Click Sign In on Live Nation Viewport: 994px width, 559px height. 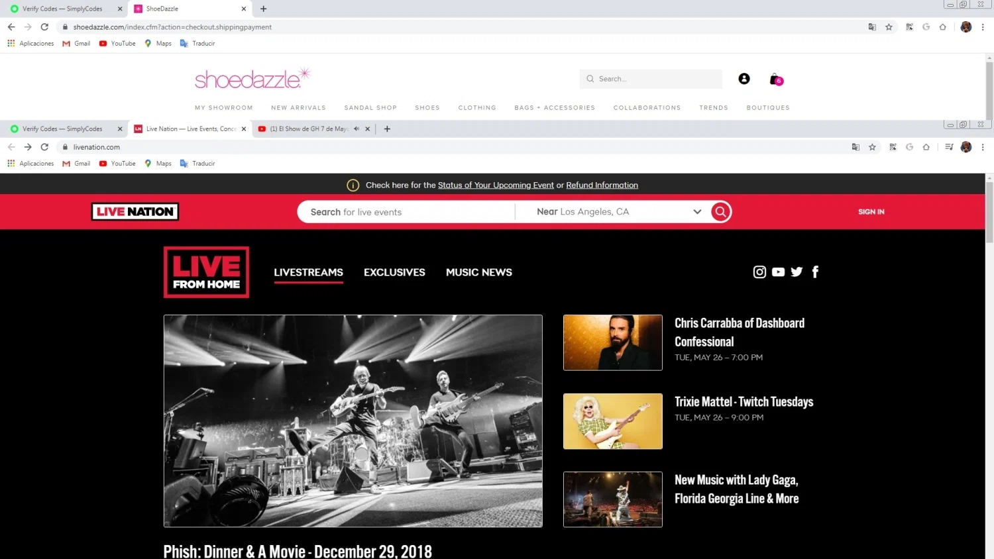[871, 212]
